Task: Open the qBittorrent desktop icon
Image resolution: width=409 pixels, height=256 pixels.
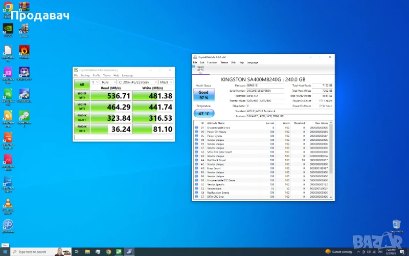Action: pos(8,225)
